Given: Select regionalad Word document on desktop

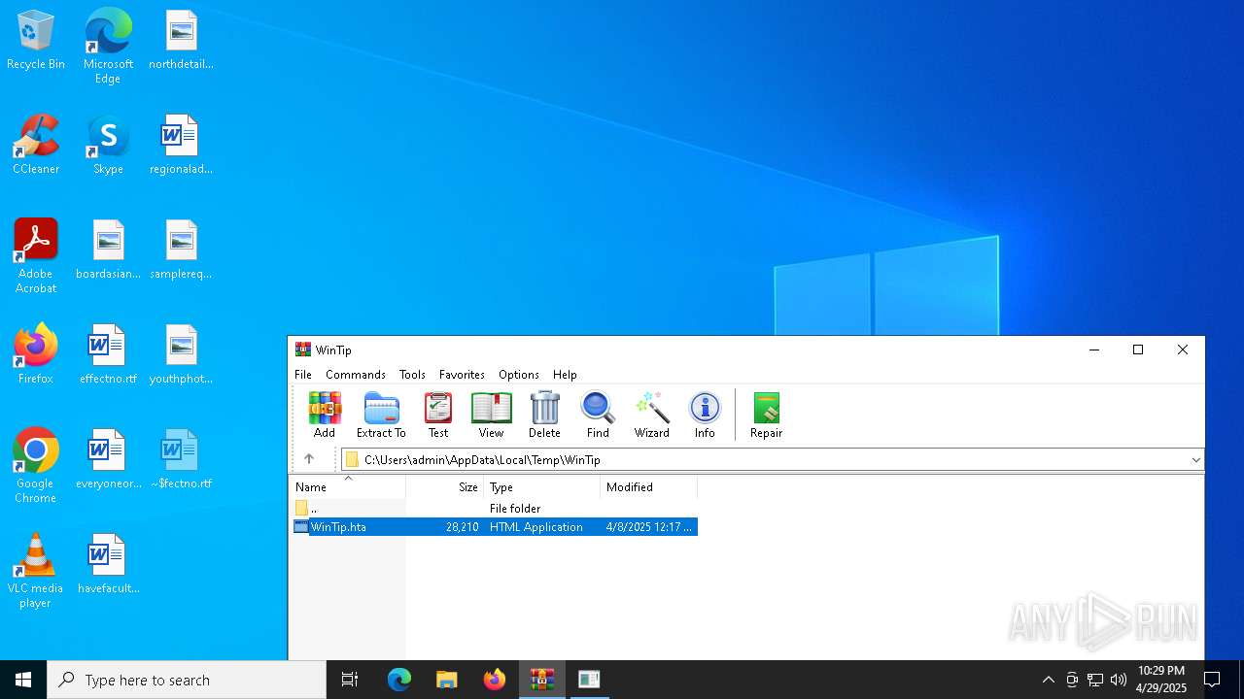Looking at the screenshot, I should coord(181,145).
